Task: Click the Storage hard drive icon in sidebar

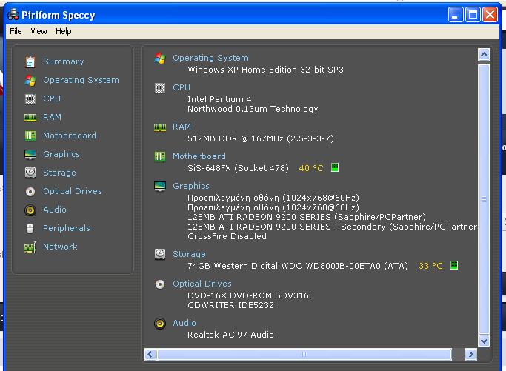Action: (30, 173)
